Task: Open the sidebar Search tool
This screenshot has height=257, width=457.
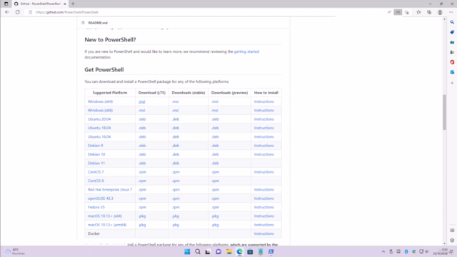Action: (452, 22)
